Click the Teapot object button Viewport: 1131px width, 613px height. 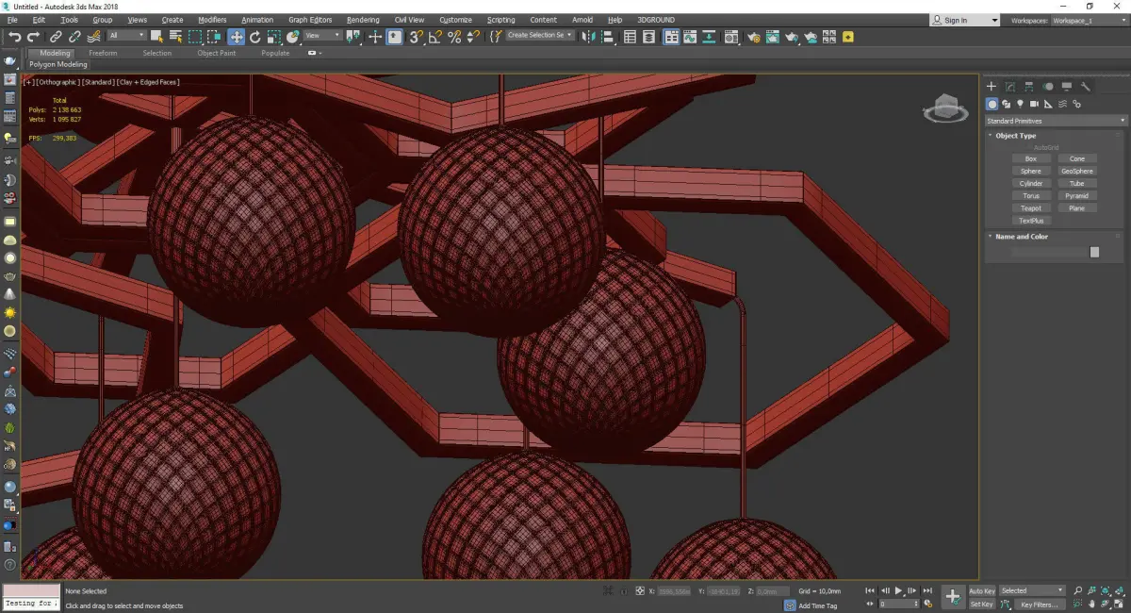[x=1031, y=207]
